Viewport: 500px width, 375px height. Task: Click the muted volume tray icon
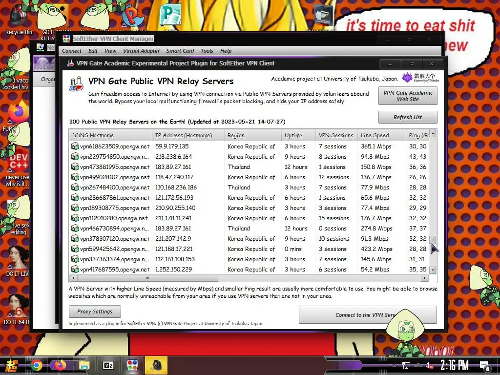coord(429,366)
